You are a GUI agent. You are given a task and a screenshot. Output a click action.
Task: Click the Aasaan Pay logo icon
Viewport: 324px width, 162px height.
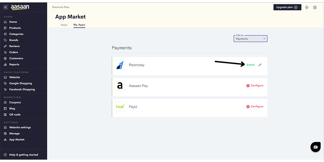(120, 86)
